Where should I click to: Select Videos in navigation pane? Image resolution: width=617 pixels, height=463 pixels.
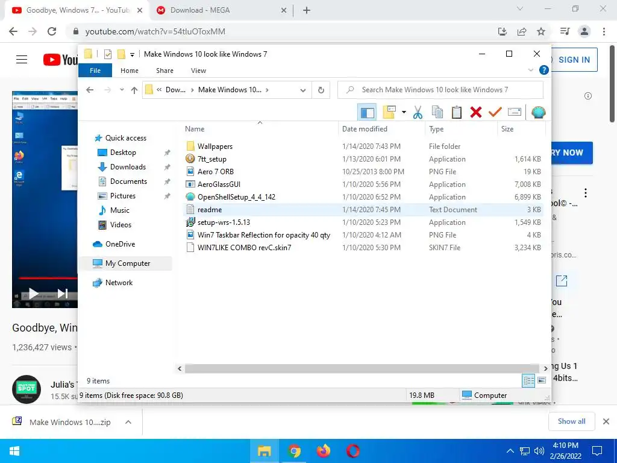(121, 225)
